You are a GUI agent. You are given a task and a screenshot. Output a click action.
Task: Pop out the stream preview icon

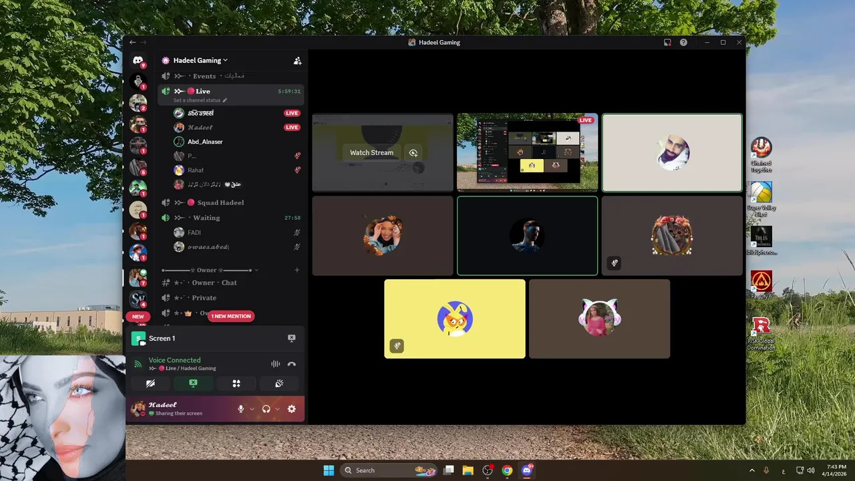413,152
